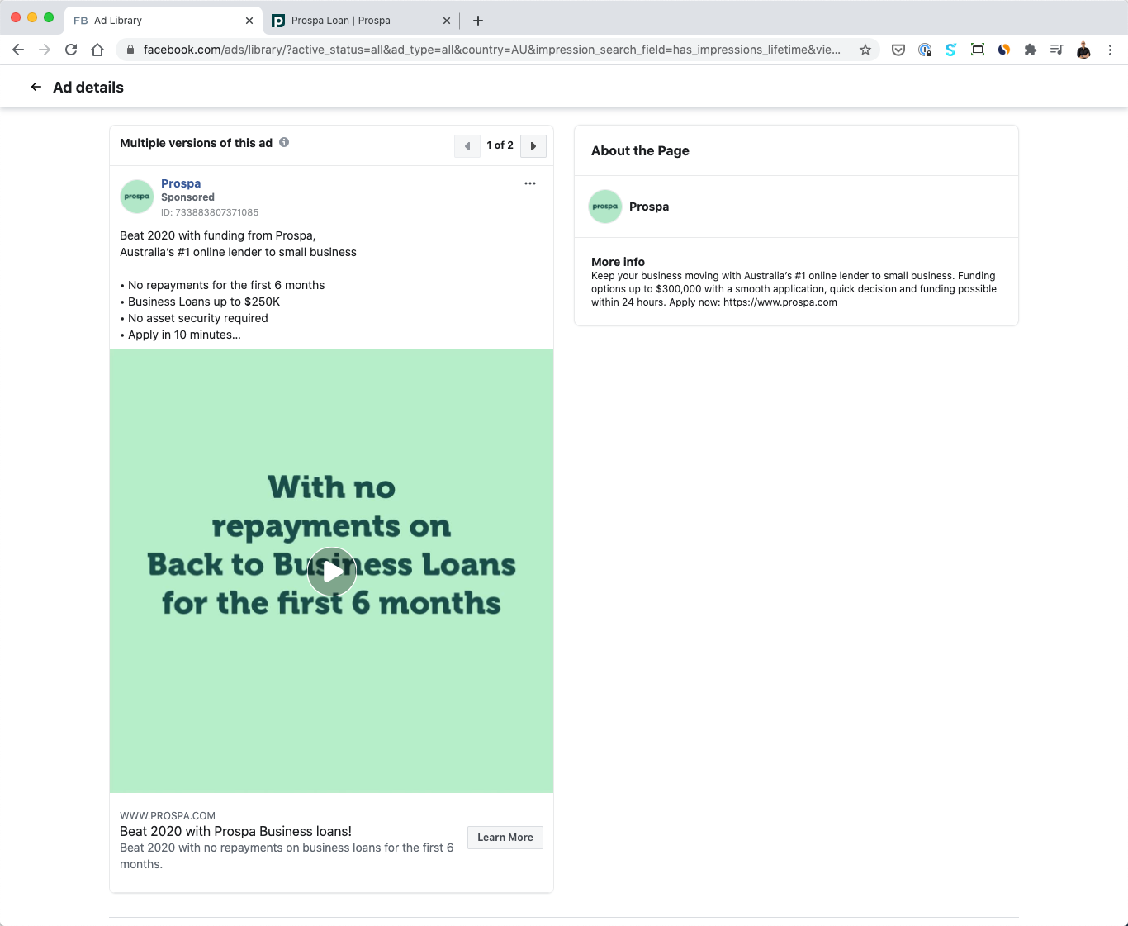Click the 'Sponsored' label
The width and height of the screenshot is (1128, 926).
click(187, 197)
